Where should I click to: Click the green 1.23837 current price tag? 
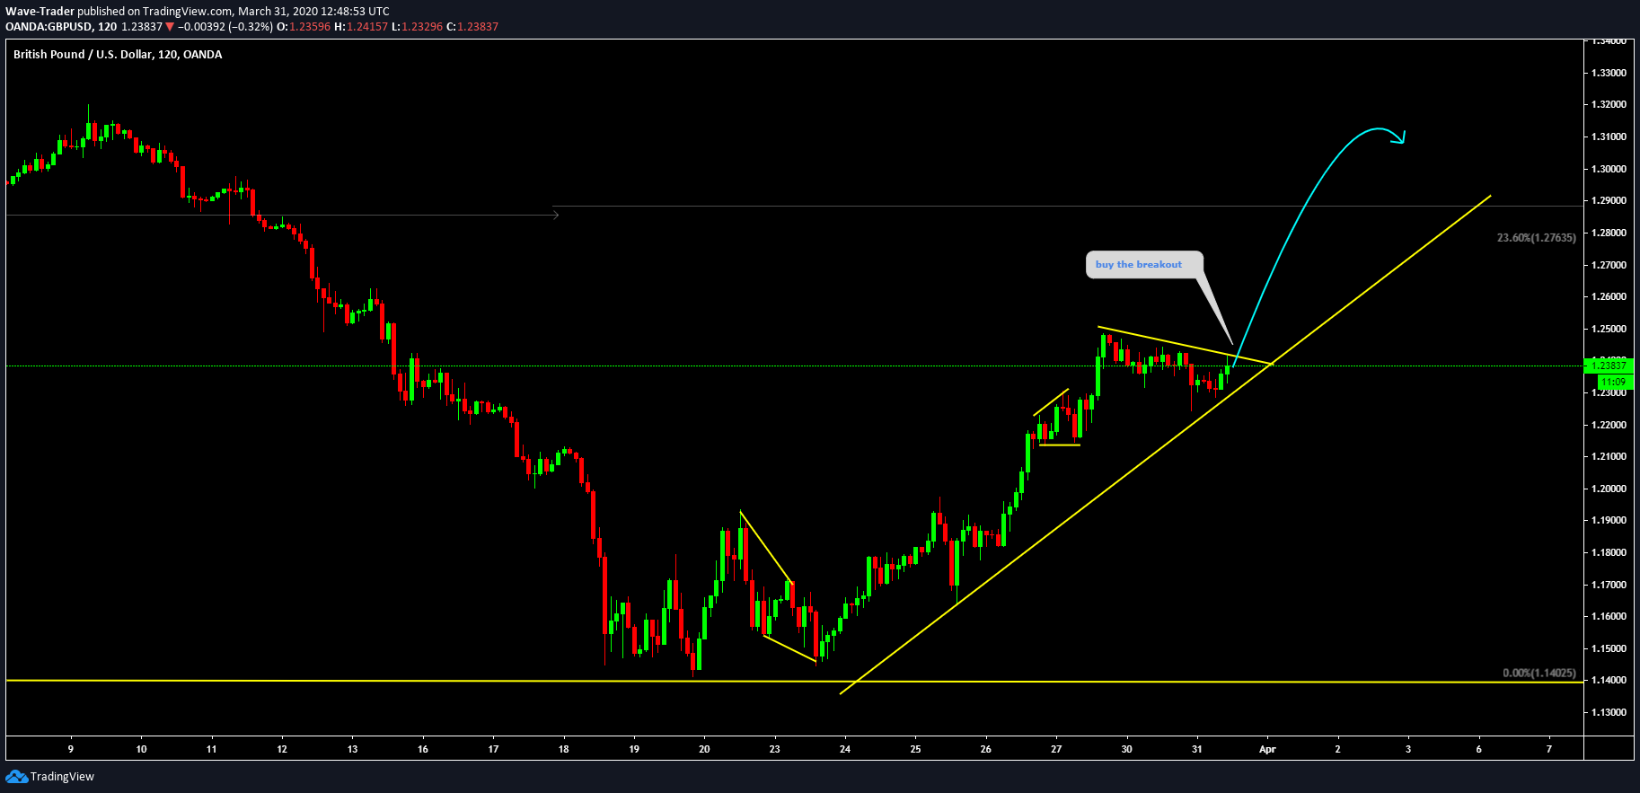pos(1609,366)
